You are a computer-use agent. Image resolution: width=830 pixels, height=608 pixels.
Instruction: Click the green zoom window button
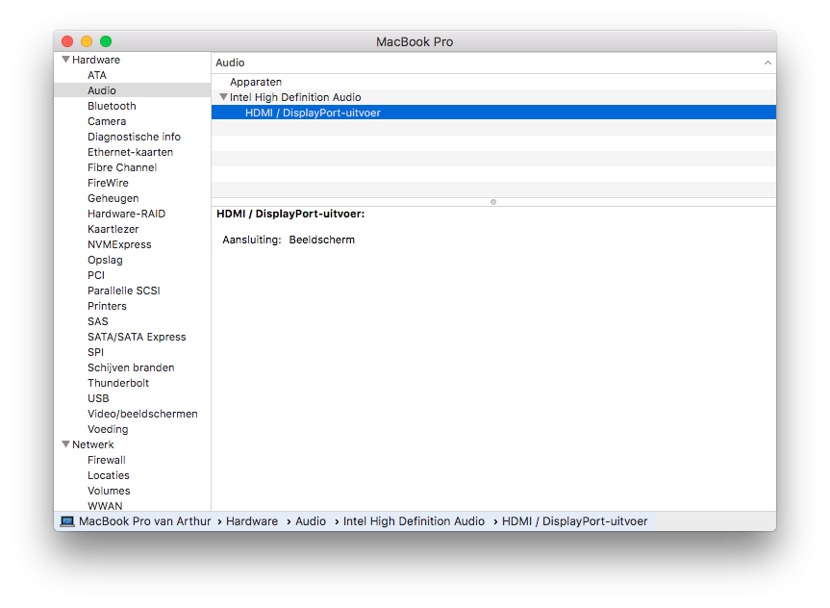tap(106, 41)
